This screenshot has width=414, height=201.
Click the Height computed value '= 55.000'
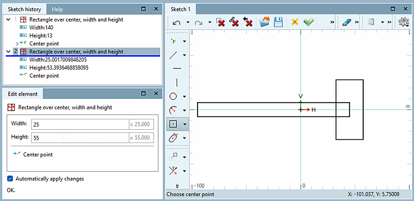tap(141, 137)
